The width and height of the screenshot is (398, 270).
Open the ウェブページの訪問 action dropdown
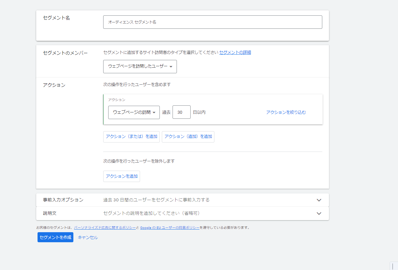coord(134,112)
